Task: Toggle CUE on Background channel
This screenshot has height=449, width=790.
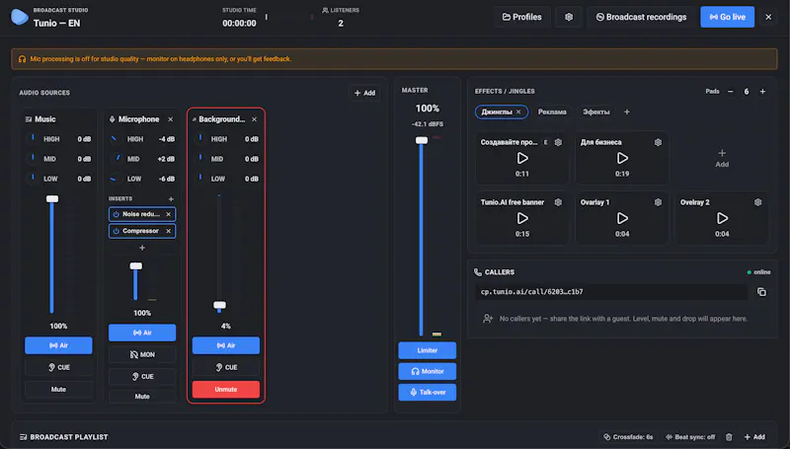Action: coord(226,367)
